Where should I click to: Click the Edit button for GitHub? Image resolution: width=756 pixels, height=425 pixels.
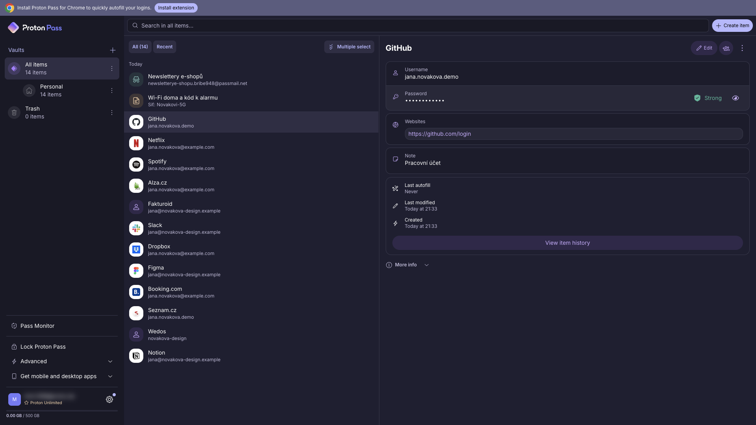[x=704, y=48]
